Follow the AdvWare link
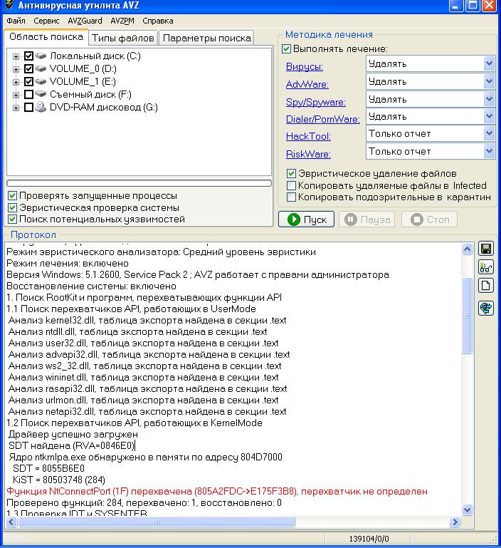This screenshot has height=548, width=501. (307, 84)
